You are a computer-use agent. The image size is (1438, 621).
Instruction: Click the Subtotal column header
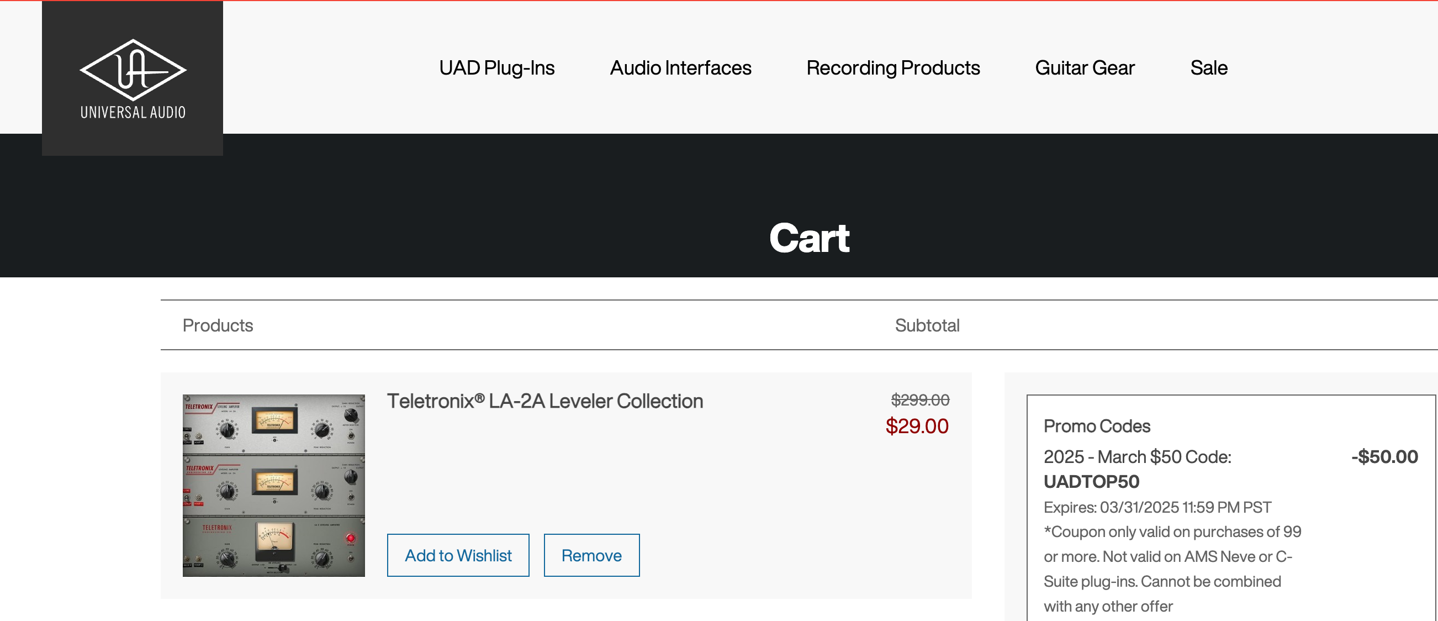pos(927,325)
